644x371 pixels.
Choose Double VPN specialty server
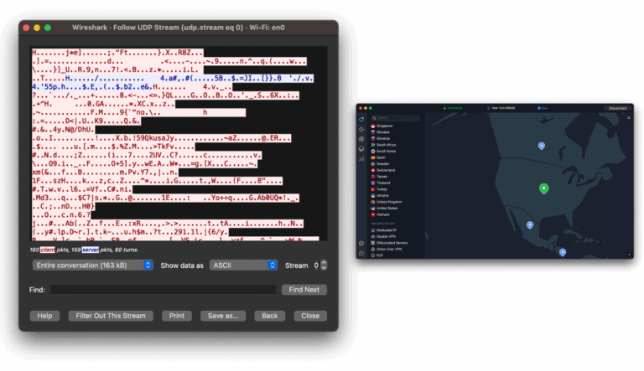pos(383,236)
